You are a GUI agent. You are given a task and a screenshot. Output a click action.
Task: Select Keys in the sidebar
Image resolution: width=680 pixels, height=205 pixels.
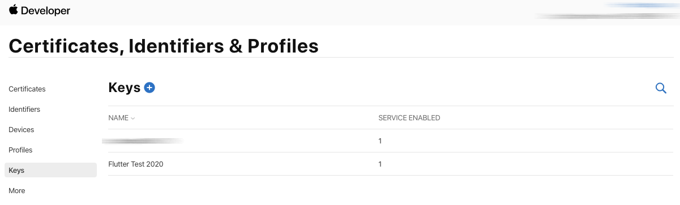pyautogui.click(x=50, y=170)
